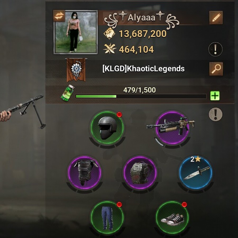The width and height of the screenshot is (238, 238).
Task: Open the backpack equipment slot
Action: [x=140, y=172]
